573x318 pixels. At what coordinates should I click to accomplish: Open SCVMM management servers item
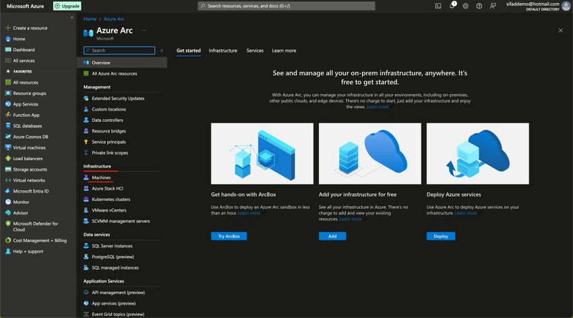point(122,221)
